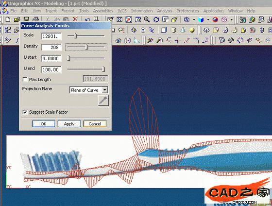Open the WCS menu
This screenshot has width=272, height=206.
click(x=122, y=11)
